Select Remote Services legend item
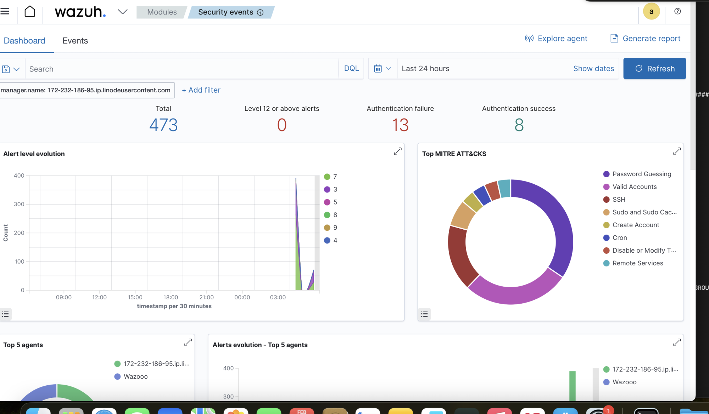709x414 pixels. 633,263
